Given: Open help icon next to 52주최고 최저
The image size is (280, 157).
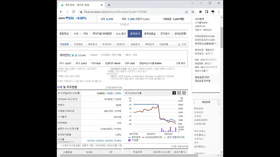Looking at the screenshot, I should [x=212, y=53].
